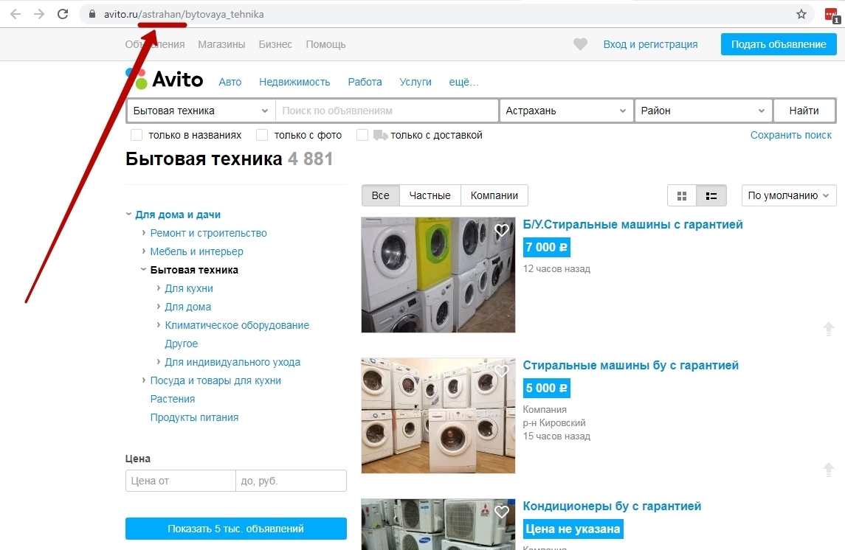Enable the 'только в названиях' checkbox
The image size is (845, 550).
pos(136,135)
